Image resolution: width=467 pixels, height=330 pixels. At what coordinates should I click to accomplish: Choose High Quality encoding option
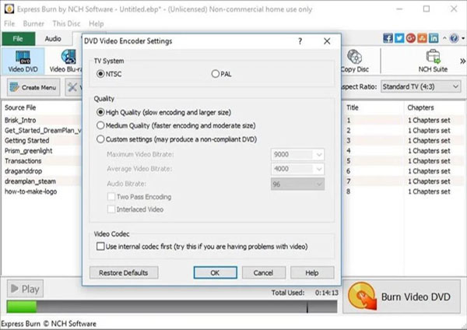pos(163,112)
